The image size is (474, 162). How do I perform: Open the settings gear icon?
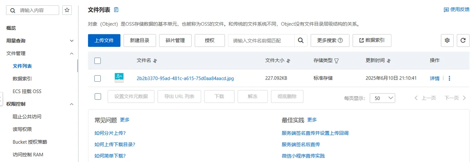(447, 40)
